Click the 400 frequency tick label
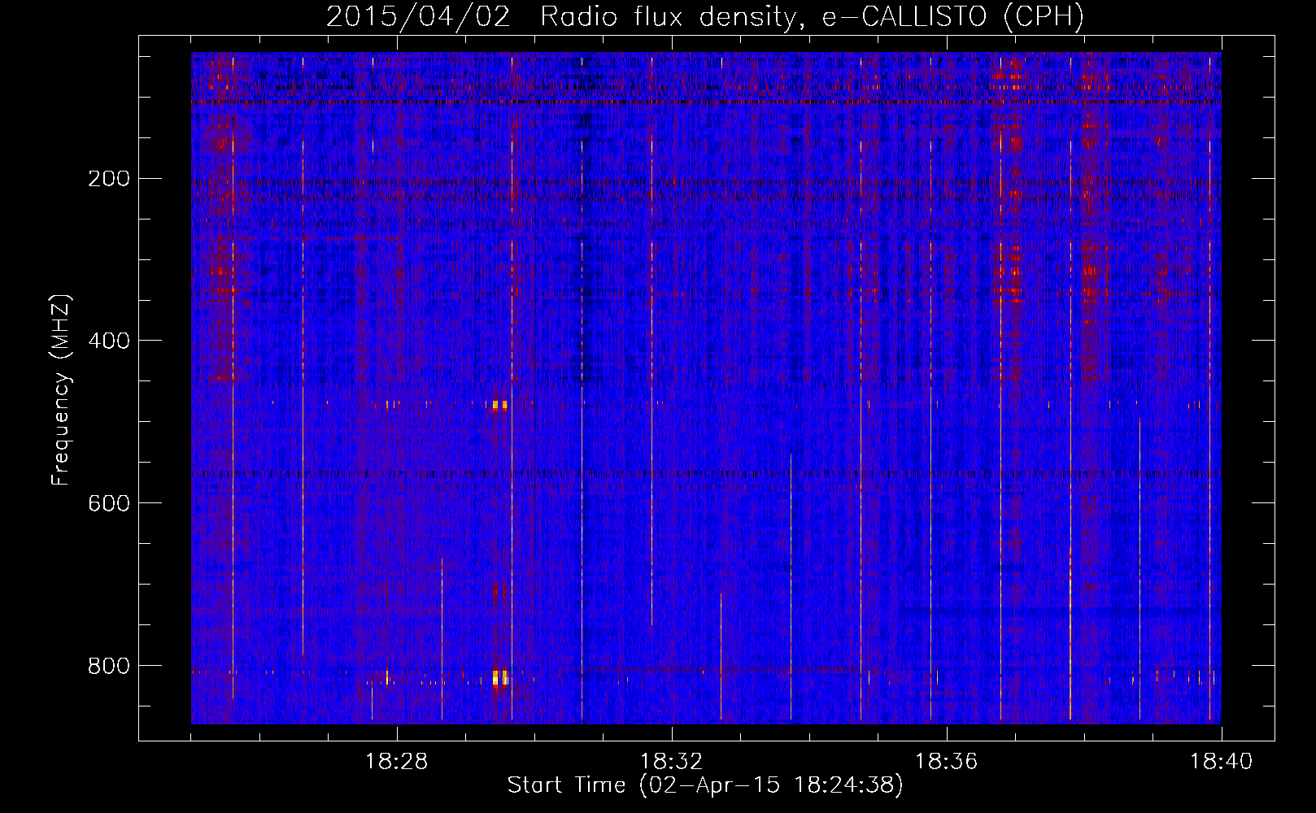1316x813 pixels. 109,341
